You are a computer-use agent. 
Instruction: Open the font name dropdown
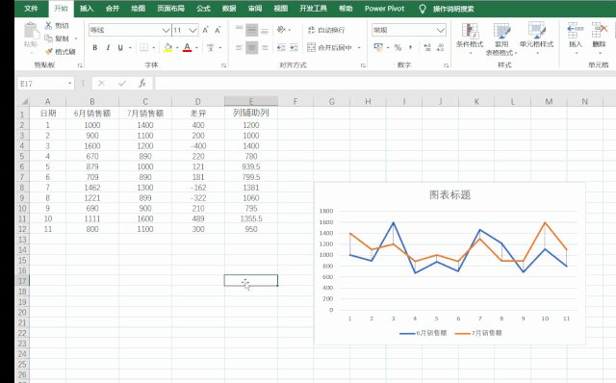click(166, 30)
